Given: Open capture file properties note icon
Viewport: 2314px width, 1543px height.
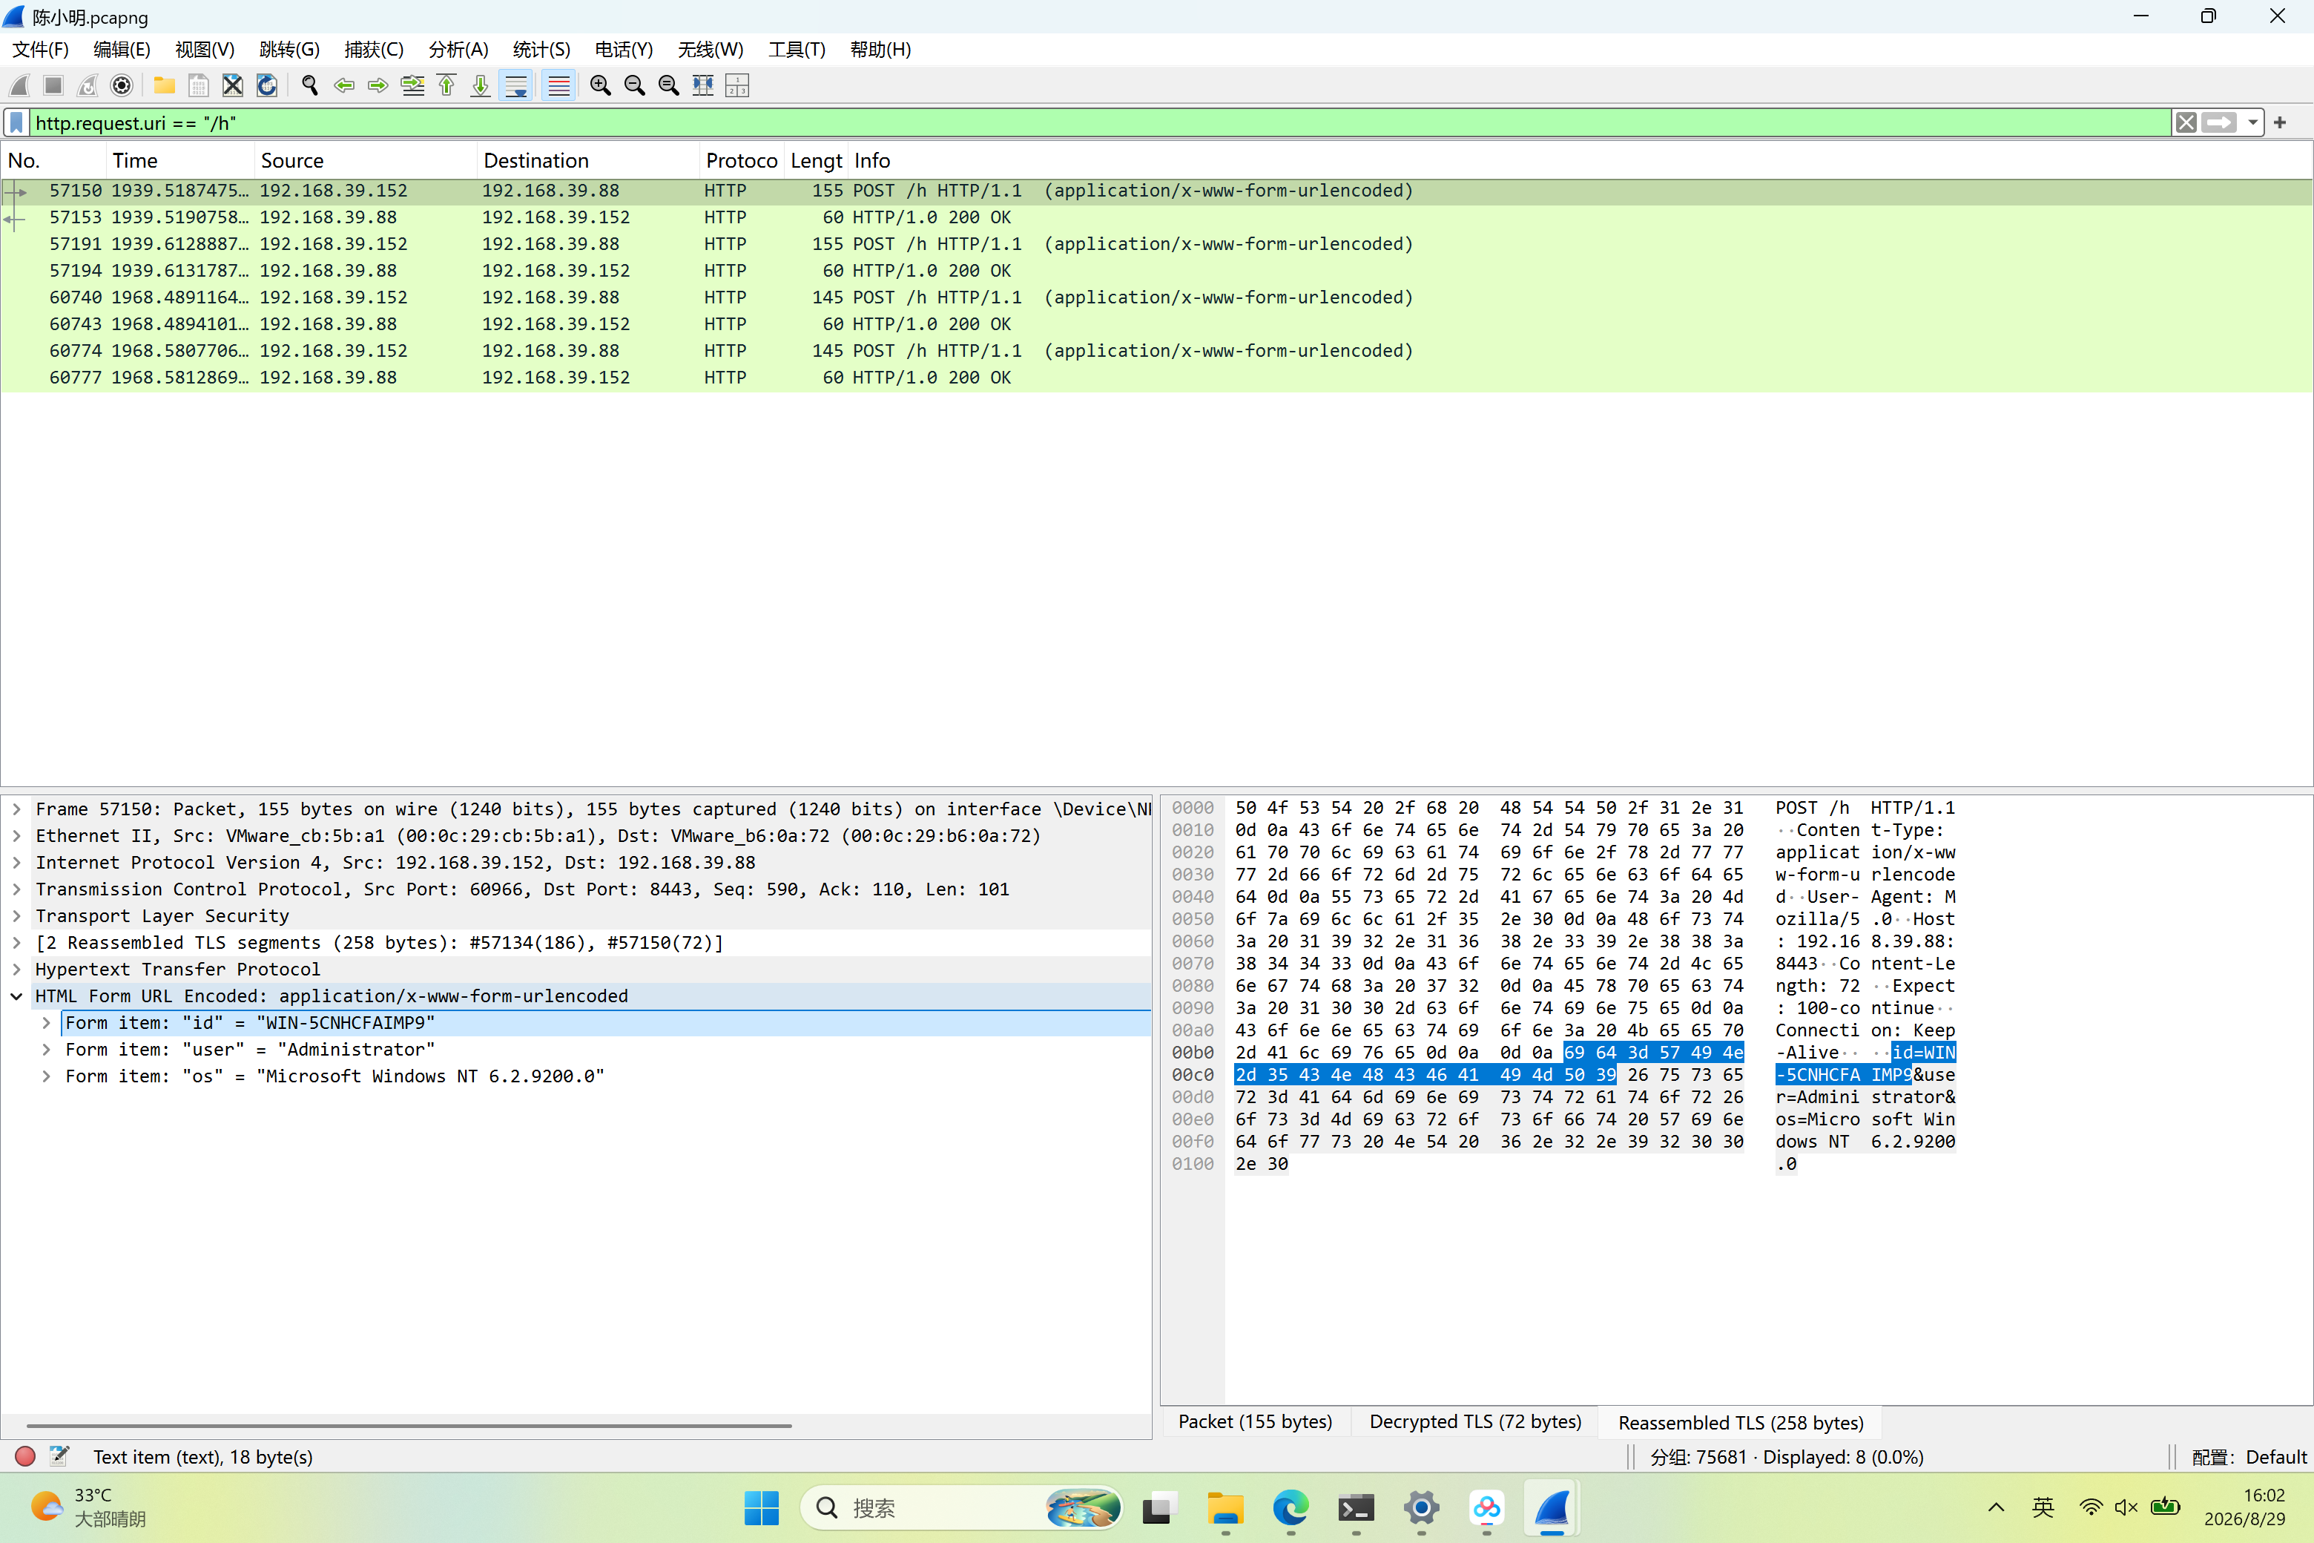Looking at the screenshot, I should (x=59, y=1456).
